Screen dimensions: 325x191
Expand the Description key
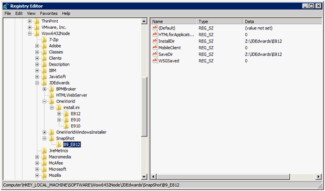click(37, 65)
